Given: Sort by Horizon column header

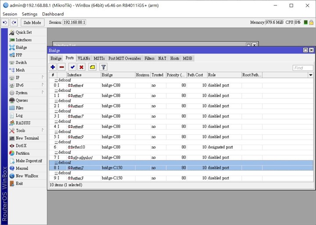Looking at the screenshot, I should tap(143, 75).
